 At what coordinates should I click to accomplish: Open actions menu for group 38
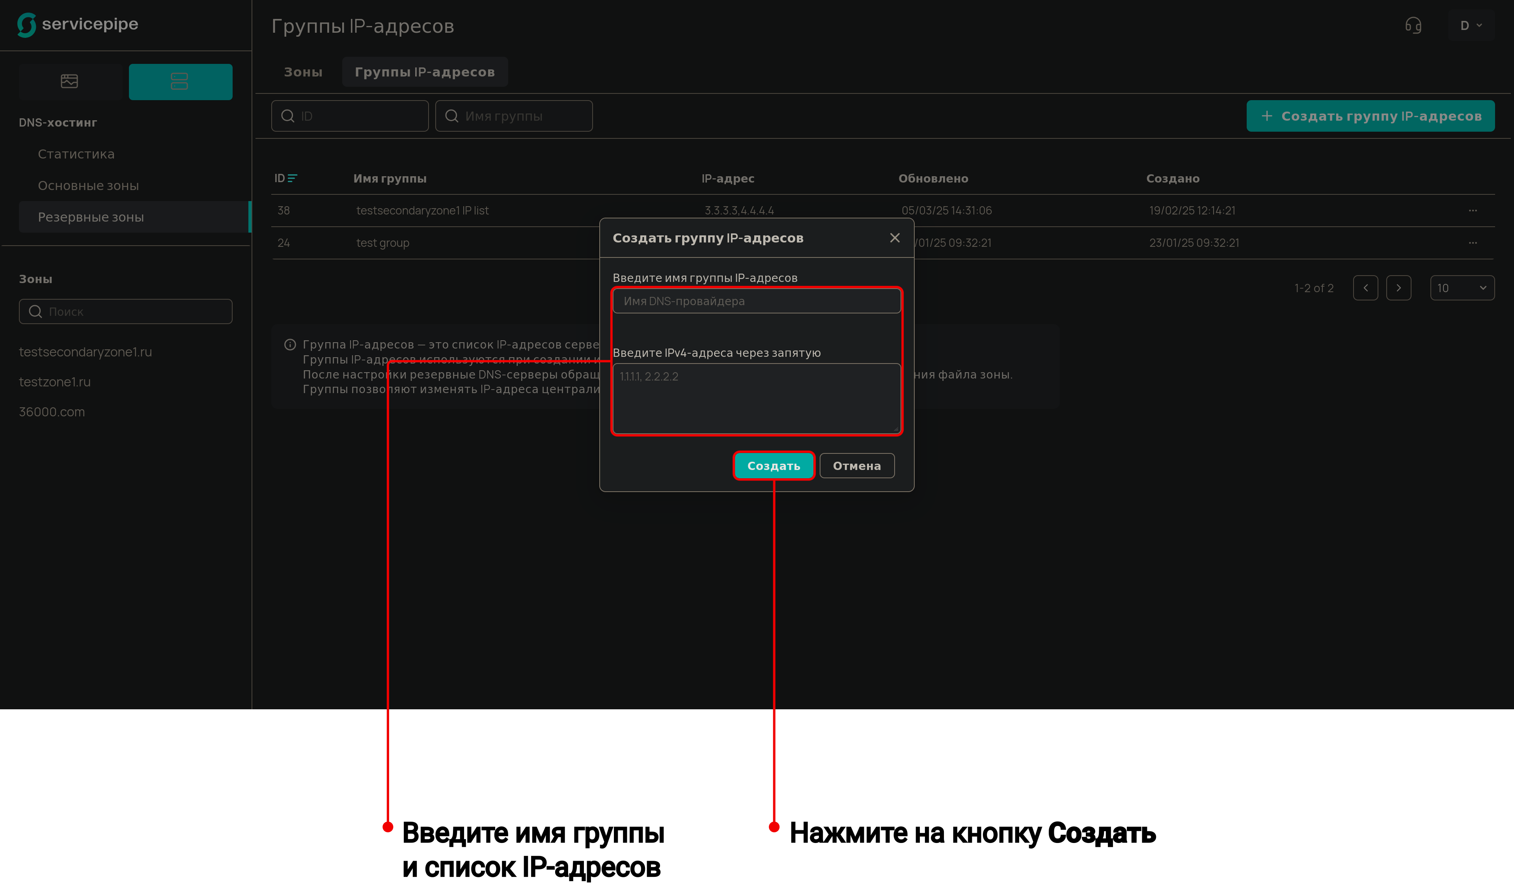tap(1472, 211)
